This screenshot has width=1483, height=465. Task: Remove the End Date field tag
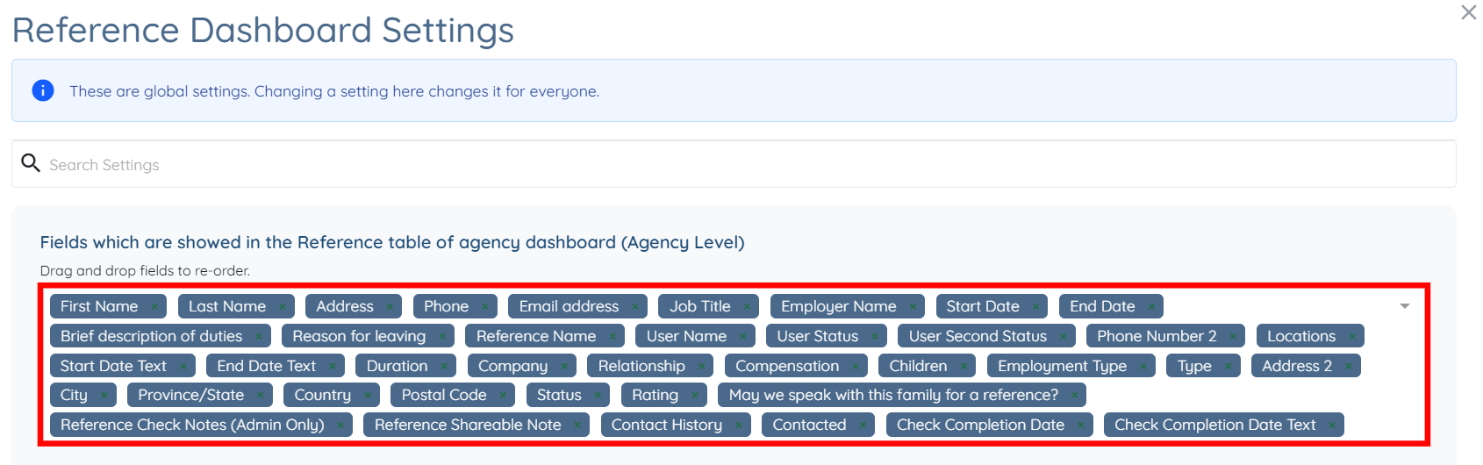pos(1151,306)
